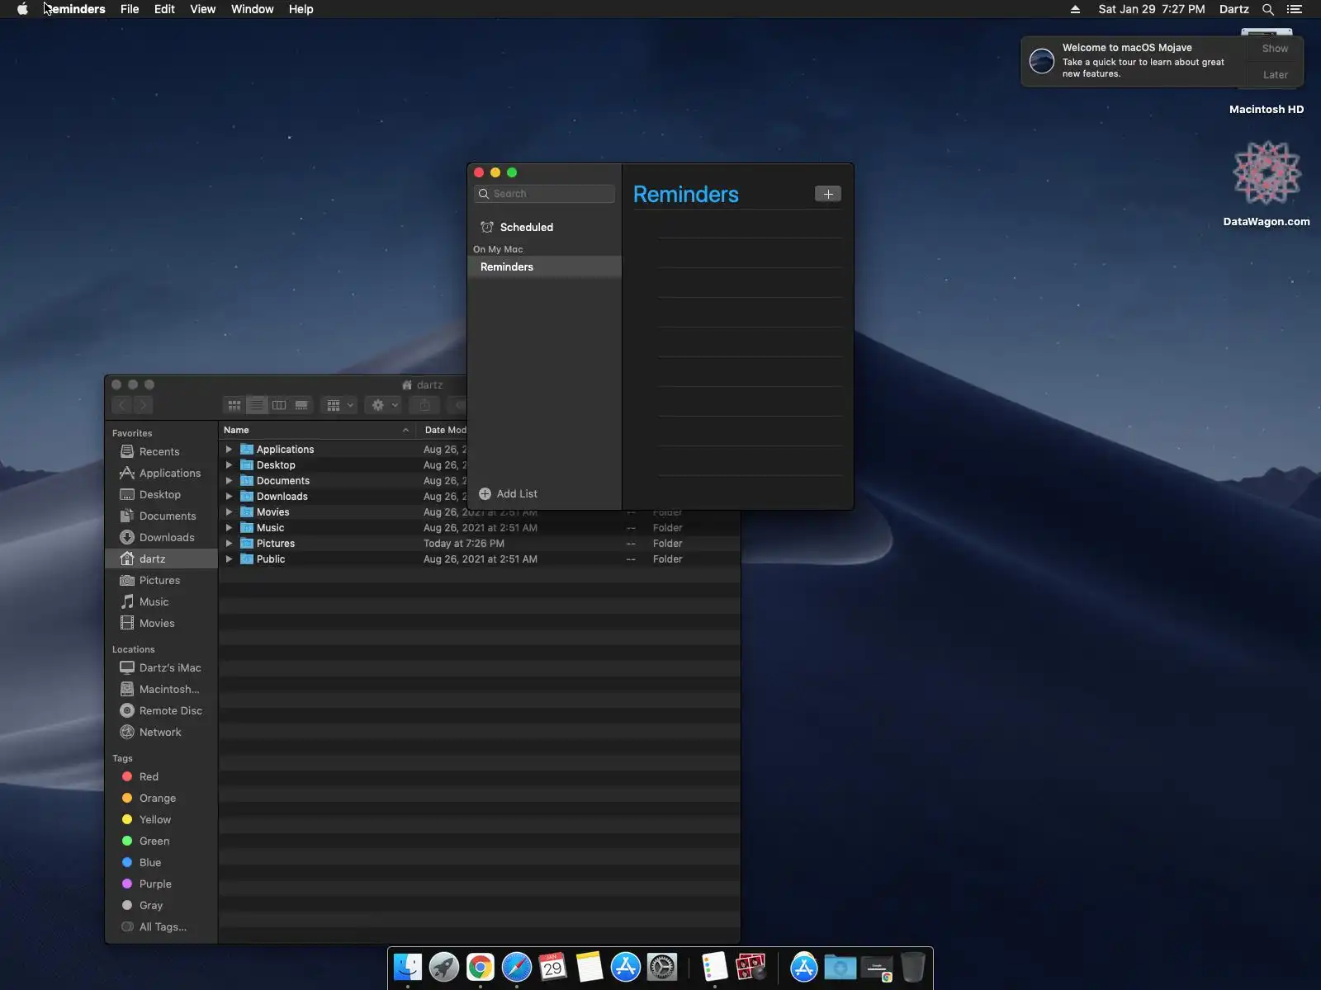Open Finder from the Dock

(408, 967)
